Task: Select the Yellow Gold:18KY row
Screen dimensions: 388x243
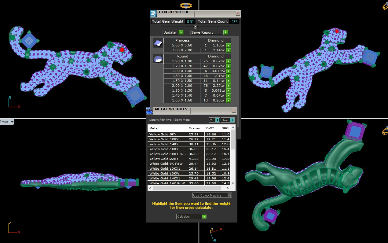Action: coord(167,149)
